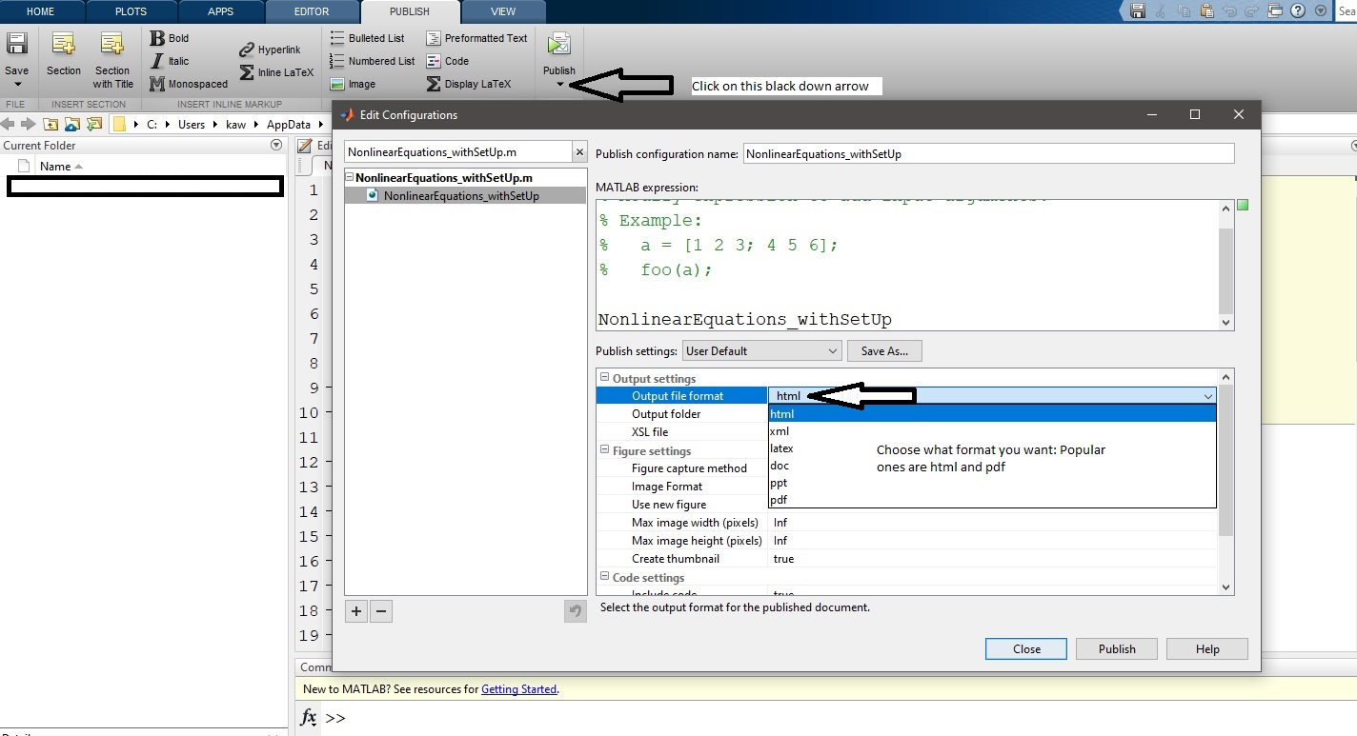Choose pdf from the format list
This screenshot has height=736, width=1357.
(992, 500)
